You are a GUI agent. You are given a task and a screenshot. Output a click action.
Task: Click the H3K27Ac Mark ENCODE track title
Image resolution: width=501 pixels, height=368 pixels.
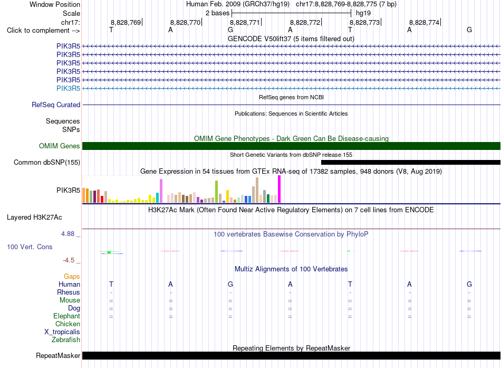pyautogui.click(x=291, y=210)
